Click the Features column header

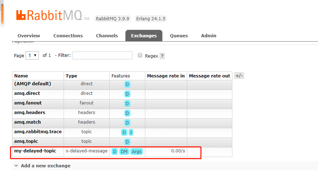(121, 76)
